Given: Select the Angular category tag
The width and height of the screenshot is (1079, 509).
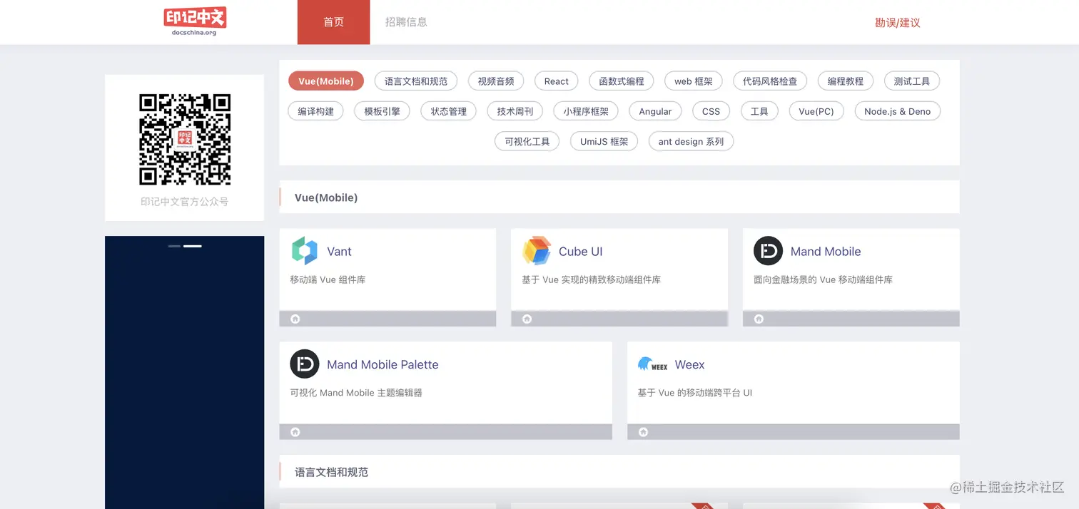Looking at the screenshot, I should (x=655, y=111).
